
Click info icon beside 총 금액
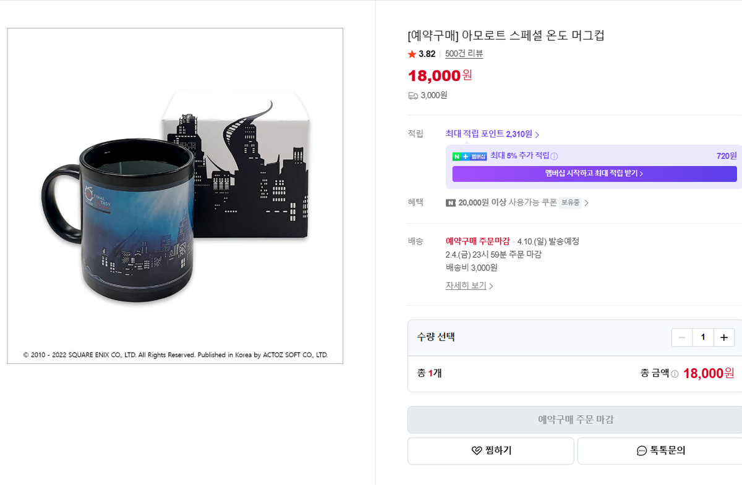[675, 374]
